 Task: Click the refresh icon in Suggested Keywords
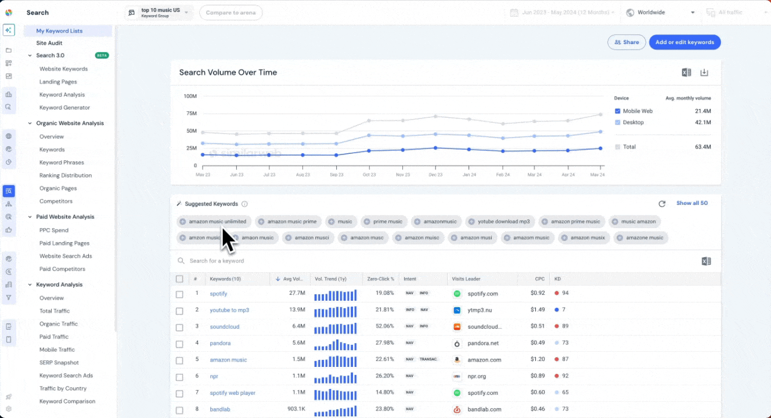tap(662, 204)
